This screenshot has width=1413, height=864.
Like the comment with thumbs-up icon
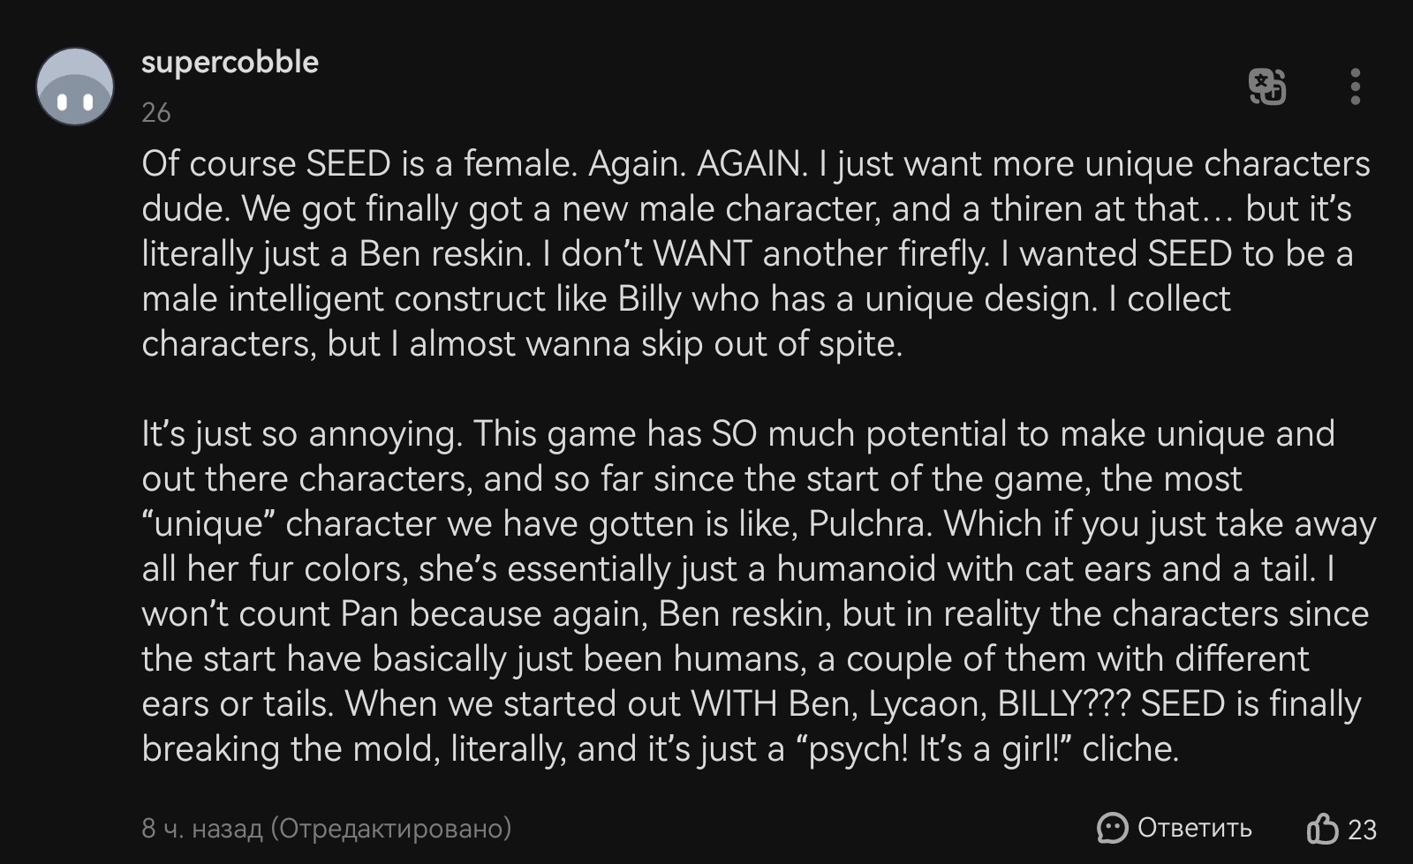1322,829
